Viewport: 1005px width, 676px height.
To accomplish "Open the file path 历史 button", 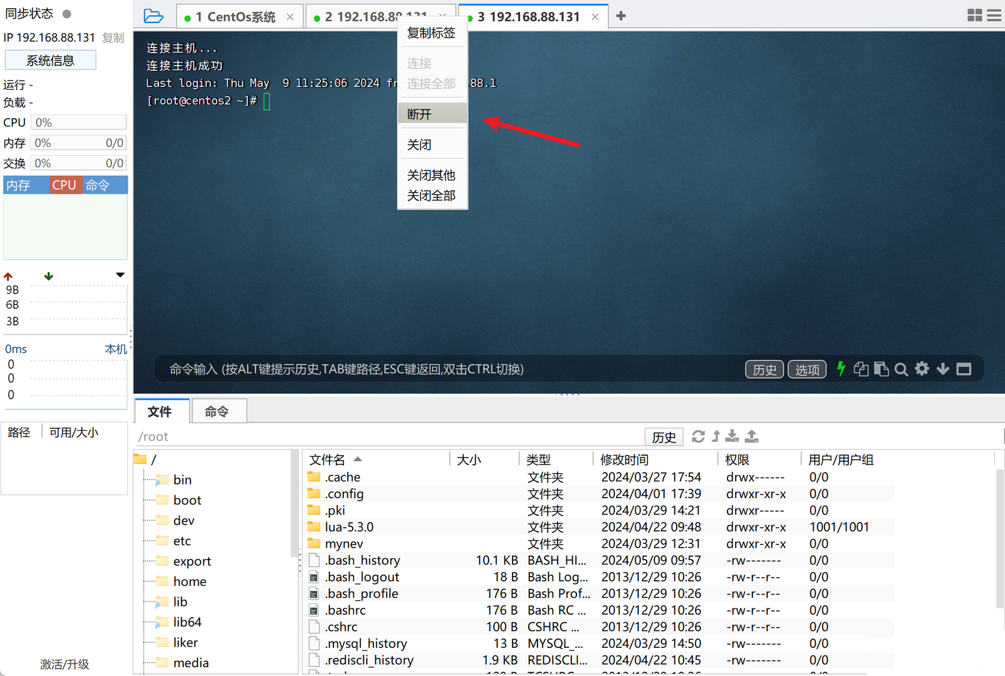I will [x=664, y=437].
